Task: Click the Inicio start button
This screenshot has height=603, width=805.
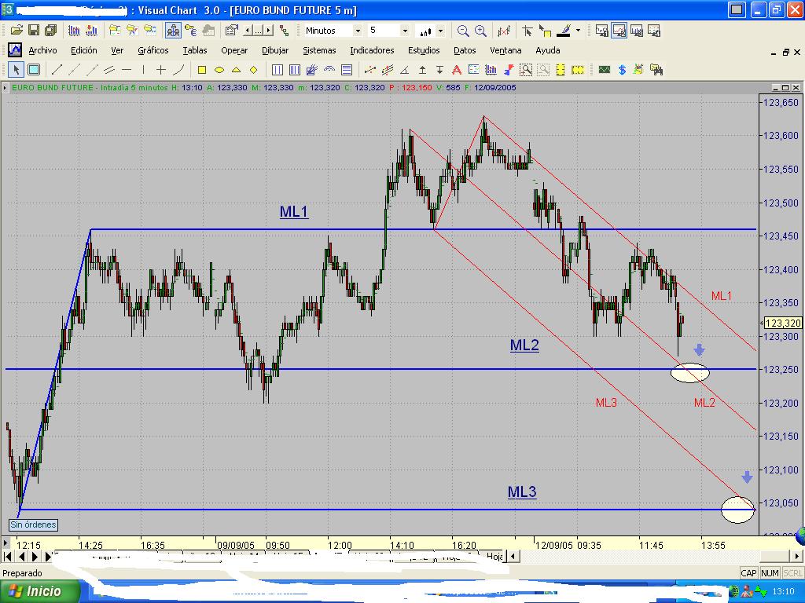Action: coord(40,591)
